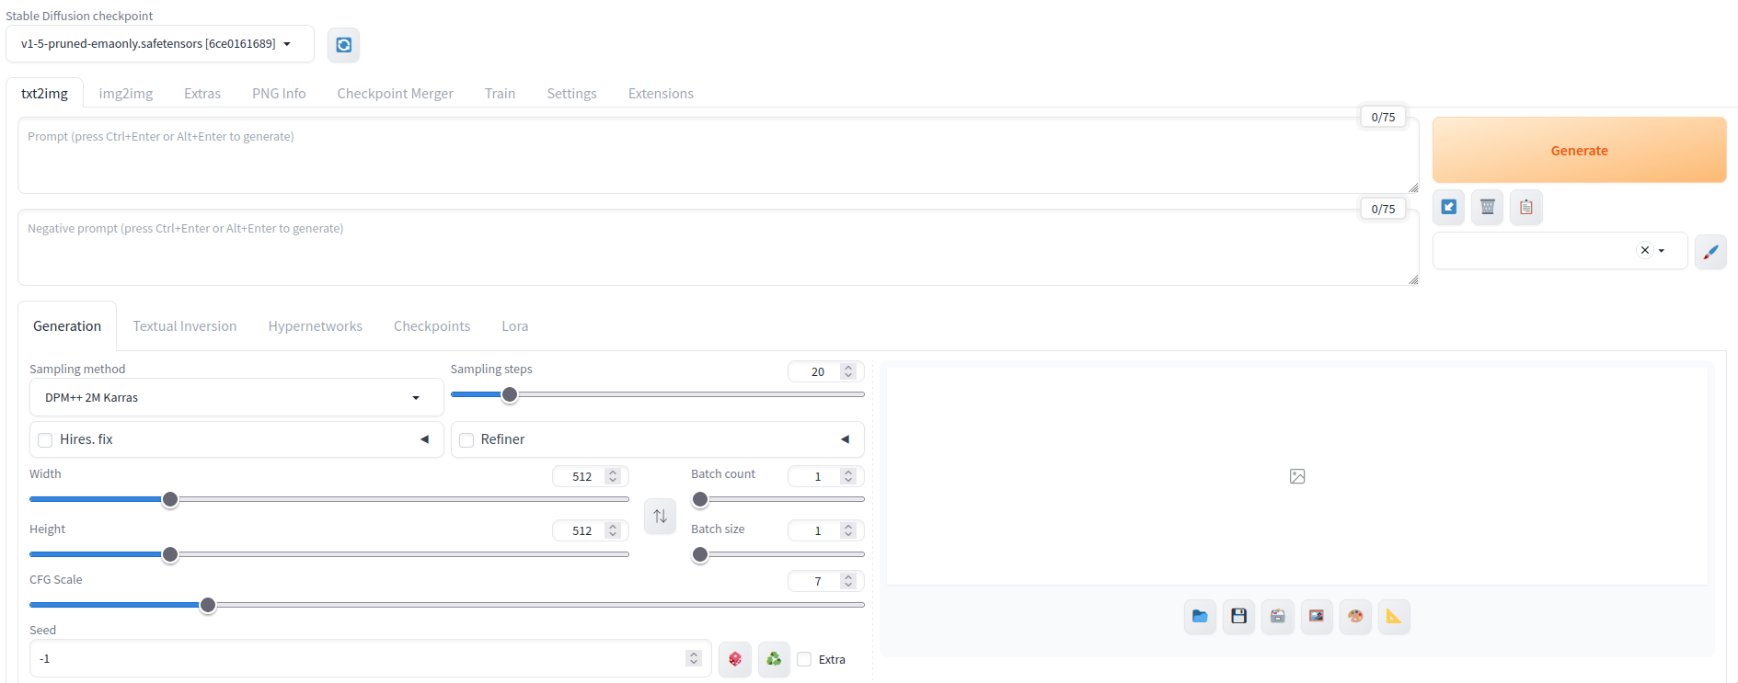Enable the Refiner checkbox
This screenshot has width=1738, height=683.
tap(466, 440)
